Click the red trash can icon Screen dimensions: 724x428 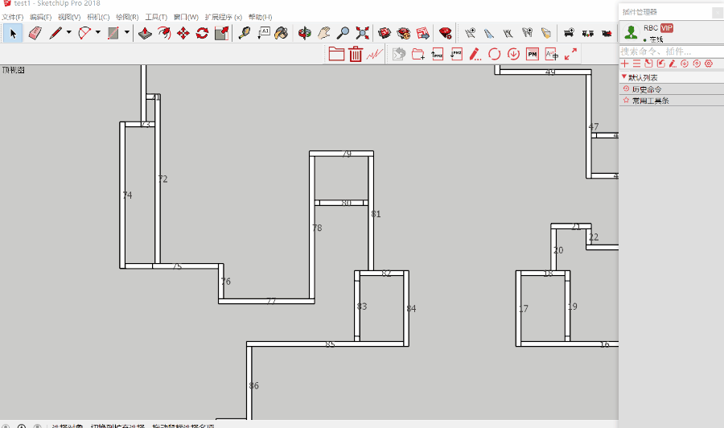point(356,54)
